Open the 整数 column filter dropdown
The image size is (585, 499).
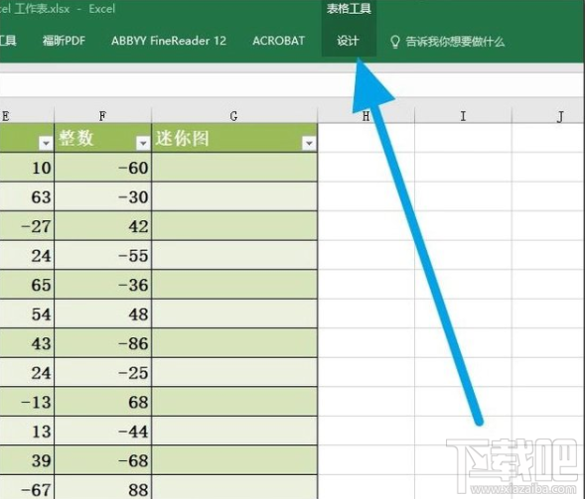[x=143, y=143]
